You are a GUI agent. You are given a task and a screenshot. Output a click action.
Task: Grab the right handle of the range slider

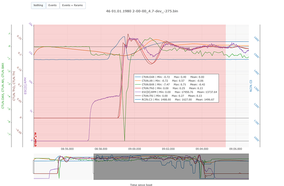(94, 167)
